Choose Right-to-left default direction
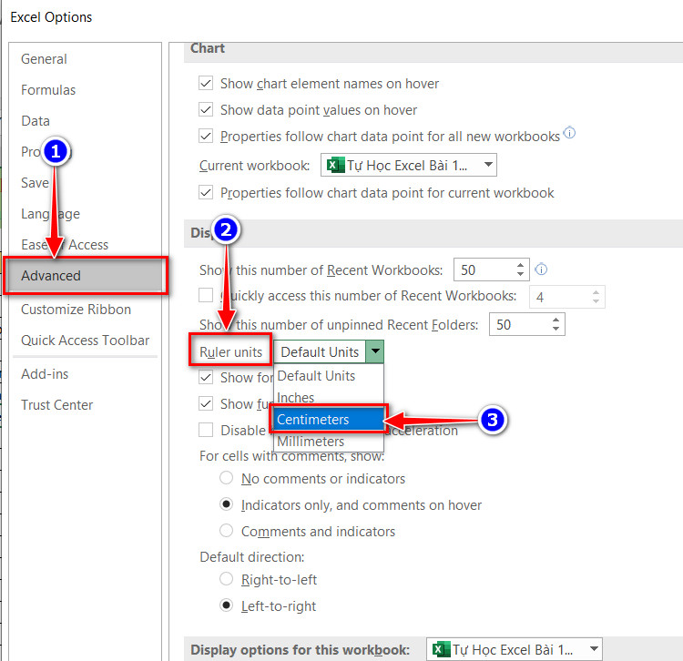The width and height of the screenshot is (683, 661). [x=226, y=579]
